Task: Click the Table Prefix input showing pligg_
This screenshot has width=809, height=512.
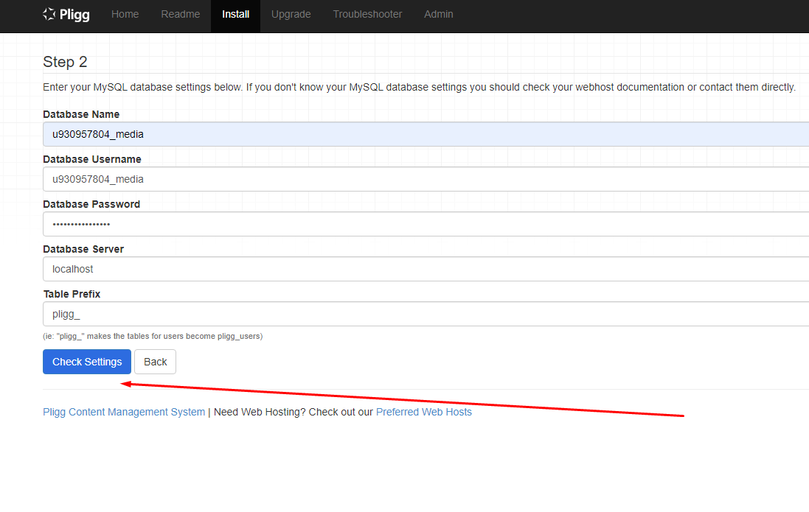Action: tap(295, 313)
